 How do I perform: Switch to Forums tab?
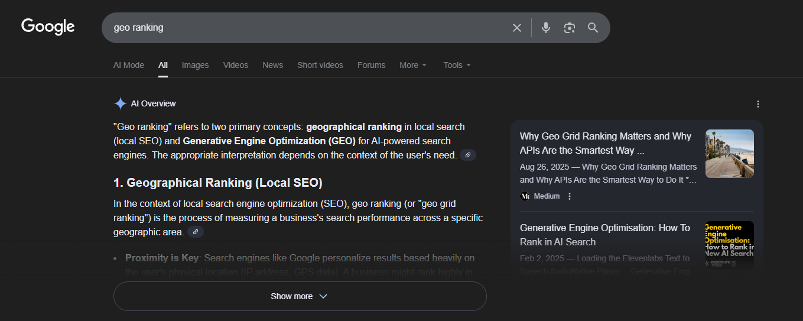(371, 65)
